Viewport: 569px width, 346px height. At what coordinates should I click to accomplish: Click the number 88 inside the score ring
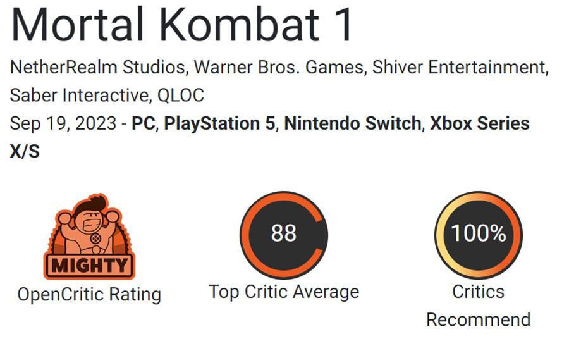click(284, 233)
